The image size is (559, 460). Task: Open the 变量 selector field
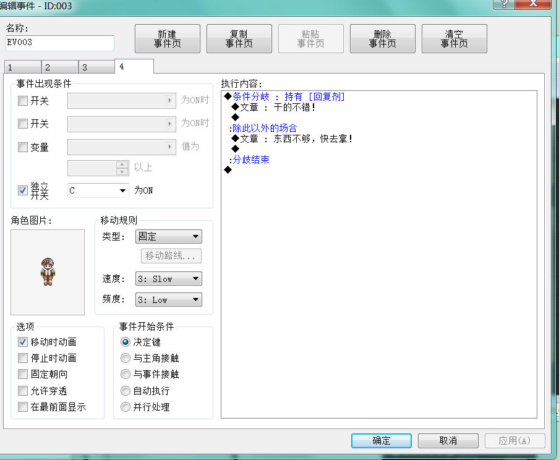click(122, 147)
